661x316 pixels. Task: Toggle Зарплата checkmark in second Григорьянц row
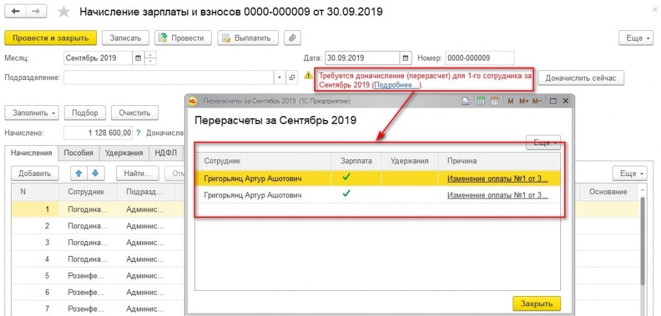(347, 194)
